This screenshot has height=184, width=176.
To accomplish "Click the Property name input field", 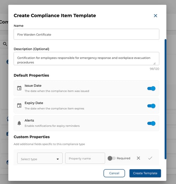I will 85,158.
